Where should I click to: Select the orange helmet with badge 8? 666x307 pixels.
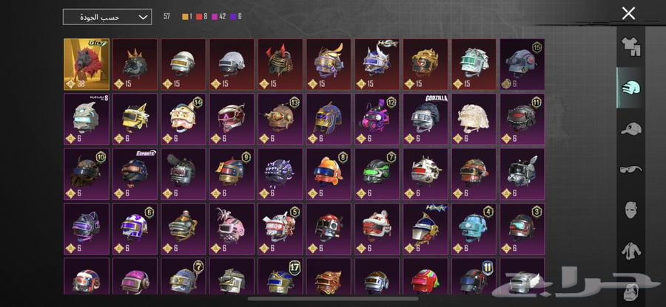coord(329,173)
